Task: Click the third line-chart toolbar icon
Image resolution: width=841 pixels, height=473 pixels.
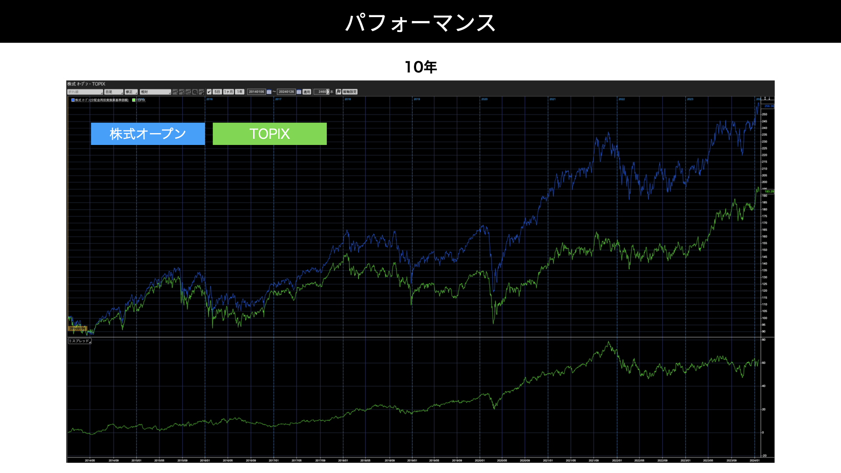Action: tap(188, 92)
